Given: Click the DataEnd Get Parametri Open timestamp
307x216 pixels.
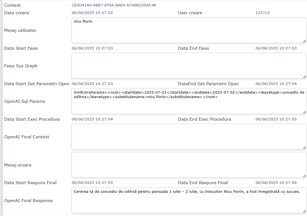Looking at the screenshot, I should point(276,84).
